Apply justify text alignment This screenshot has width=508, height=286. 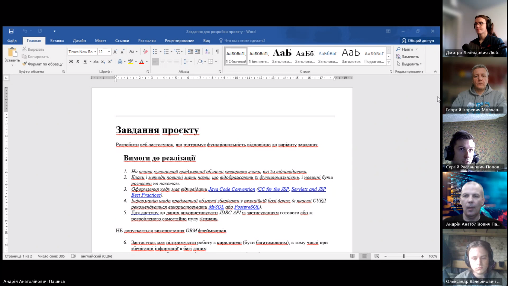point(176,62)
